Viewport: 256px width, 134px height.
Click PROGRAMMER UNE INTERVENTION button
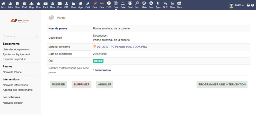pos(222,84)
